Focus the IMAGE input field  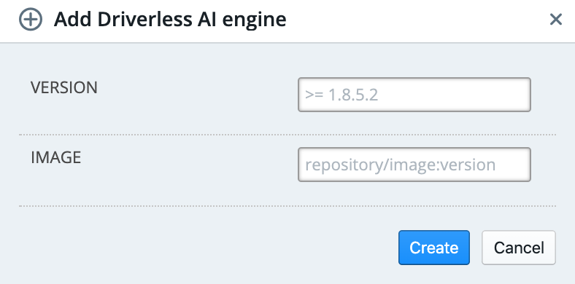(x=414, y=165)
